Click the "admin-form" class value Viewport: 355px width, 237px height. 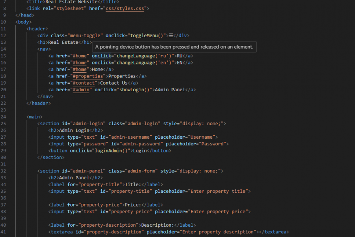141,171
